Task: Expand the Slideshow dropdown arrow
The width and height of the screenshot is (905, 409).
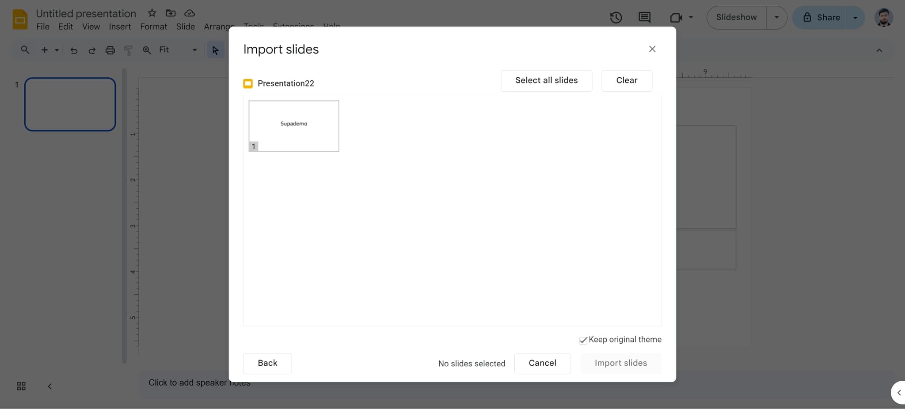Action: point(776,17)
